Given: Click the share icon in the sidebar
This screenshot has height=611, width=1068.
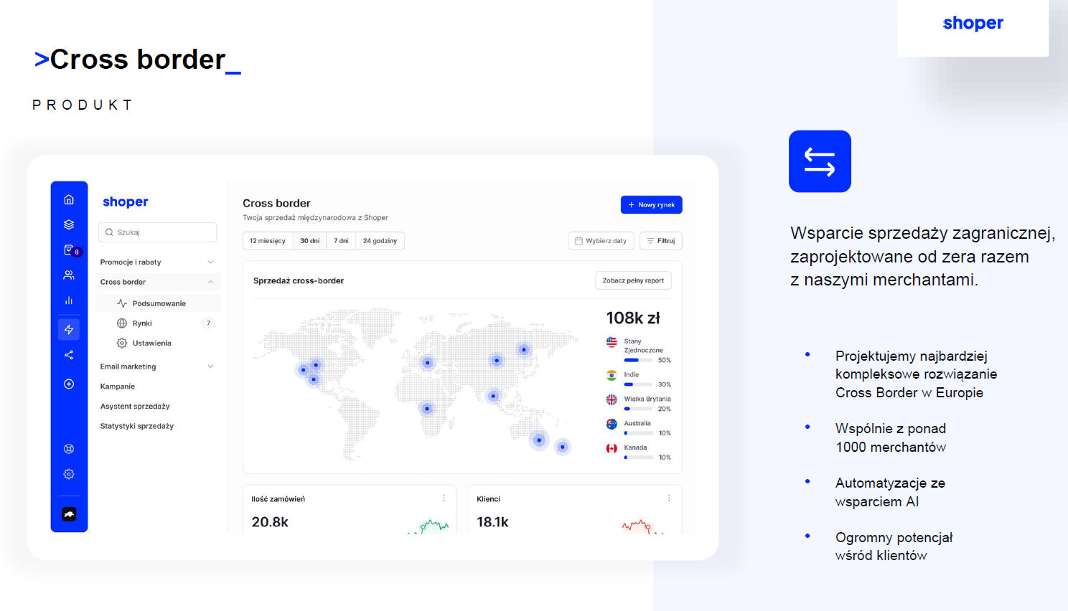Looking at the screenshot, I should tap(69, 355).
